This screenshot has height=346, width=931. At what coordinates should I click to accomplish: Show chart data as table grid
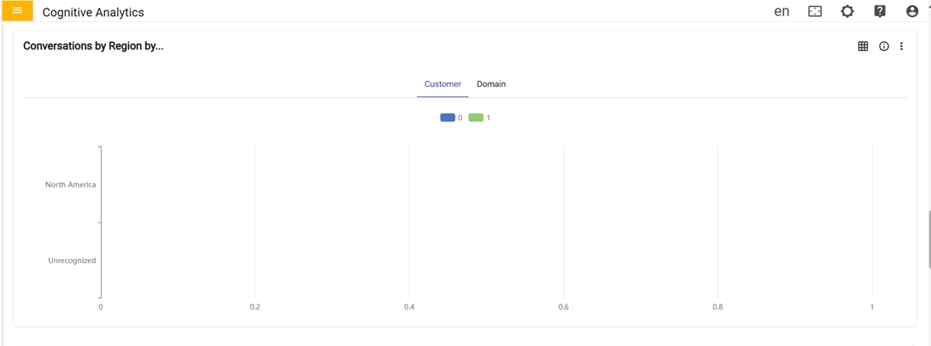[863, 47]
